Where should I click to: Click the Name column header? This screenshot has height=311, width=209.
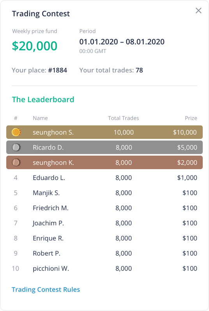click(40, 118)
